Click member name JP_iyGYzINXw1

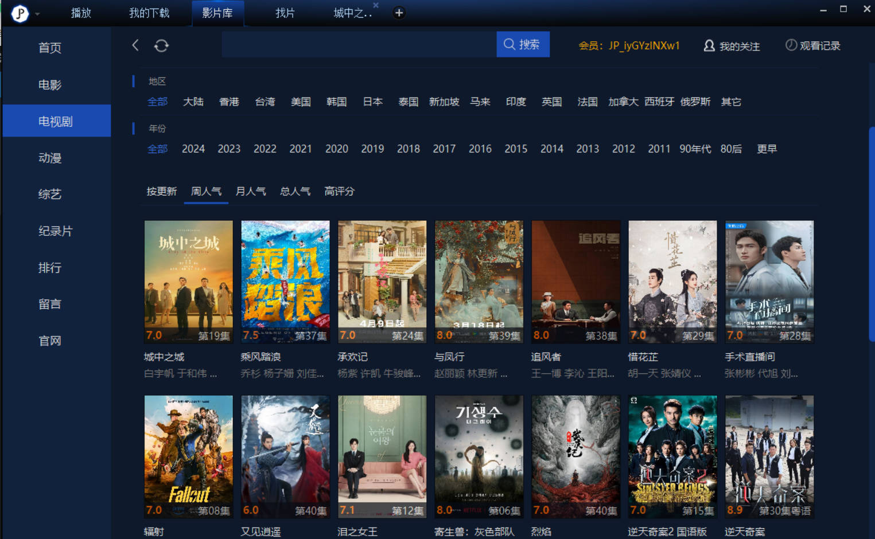(x=644, y=45)
